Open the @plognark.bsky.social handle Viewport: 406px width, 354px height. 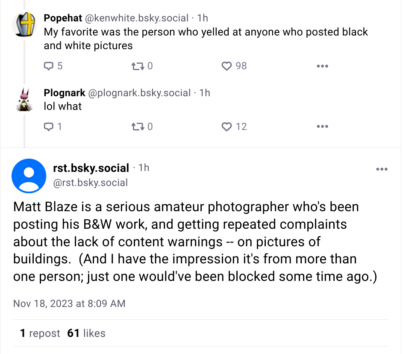139,93
